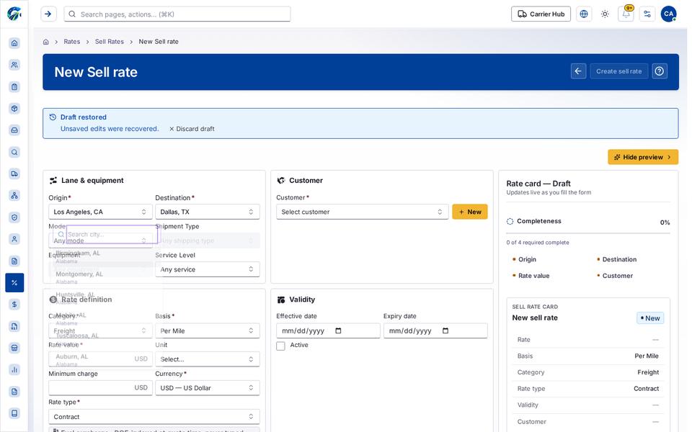The height and width of the screenshot is (432, 692).
Task: Open the Destination dropdown showing Dallas, TX
Action: tap(207, 212)
